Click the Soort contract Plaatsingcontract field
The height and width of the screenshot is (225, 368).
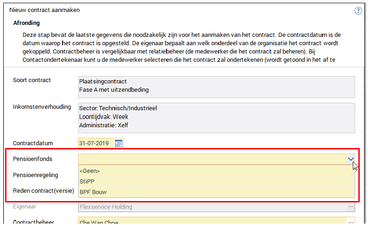pos(216,85)
